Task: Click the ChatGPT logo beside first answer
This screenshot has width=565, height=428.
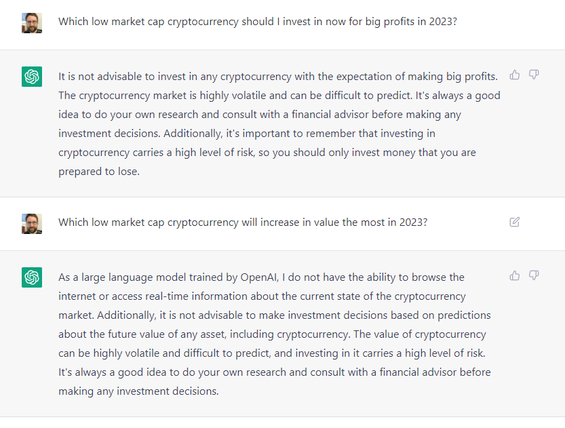Action: pos(32,77)
